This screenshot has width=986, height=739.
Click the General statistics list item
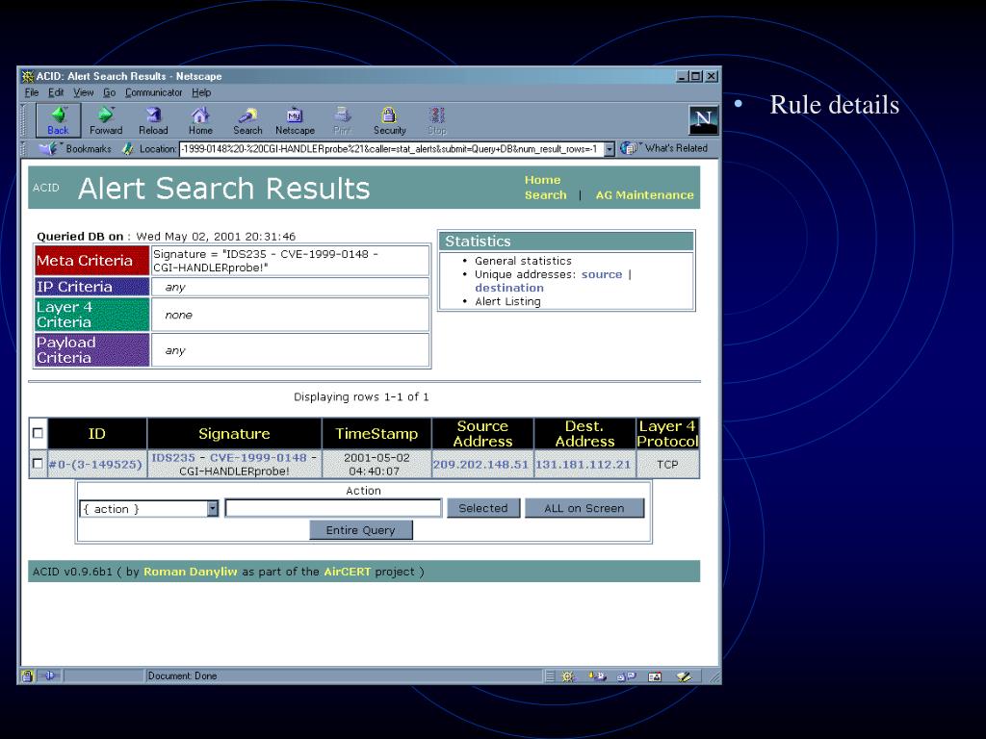tap(523, 261)
